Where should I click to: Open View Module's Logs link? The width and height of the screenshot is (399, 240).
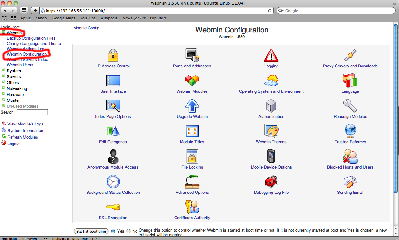25,124
